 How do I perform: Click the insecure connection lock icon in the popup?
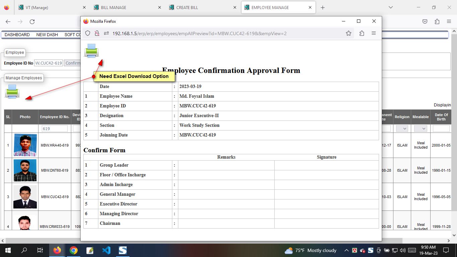coord(97,33)
